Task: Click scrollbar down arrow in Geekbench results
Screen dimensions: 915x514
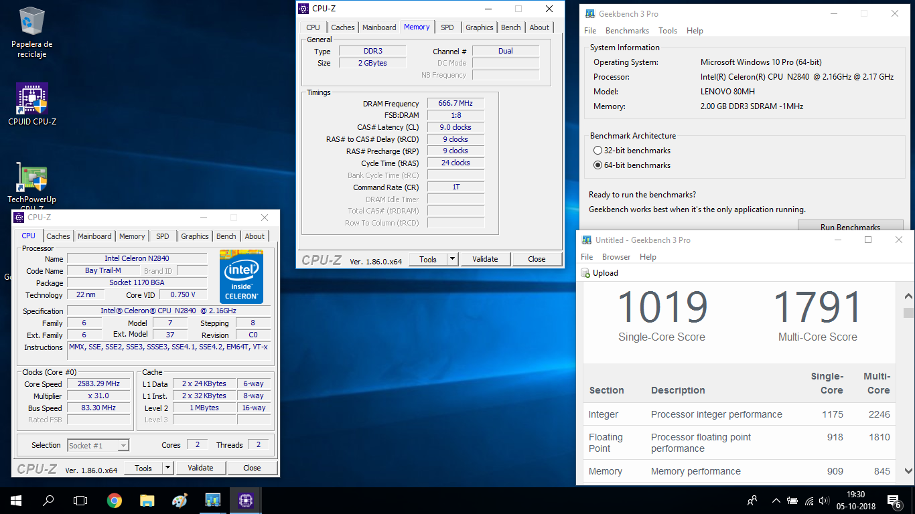Action: (x=908, y=470)
